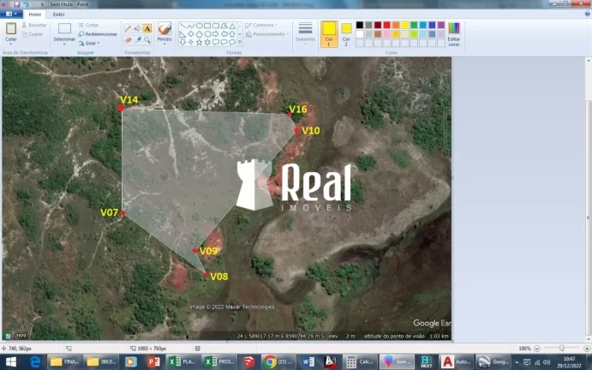Switch to the Exibir tab
Screen dimensions: 592x370
point(58,15)
